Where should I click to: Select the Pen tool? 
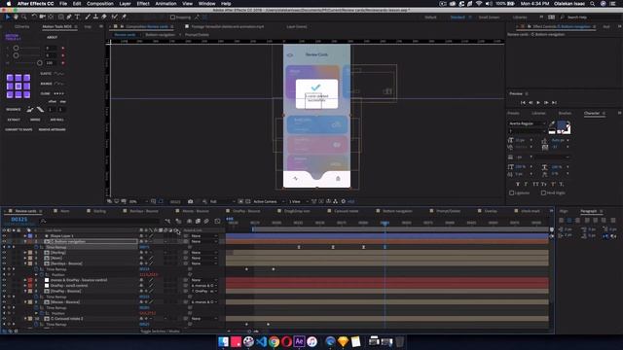[69, 17]
